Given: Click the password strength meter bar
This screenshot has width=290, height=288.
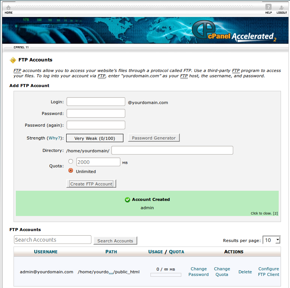Looking at the screenshot, I should [95, 138].
